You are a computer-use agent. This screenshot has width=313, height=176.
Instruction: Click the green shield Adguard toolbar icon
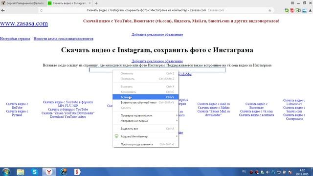(298, 10)
